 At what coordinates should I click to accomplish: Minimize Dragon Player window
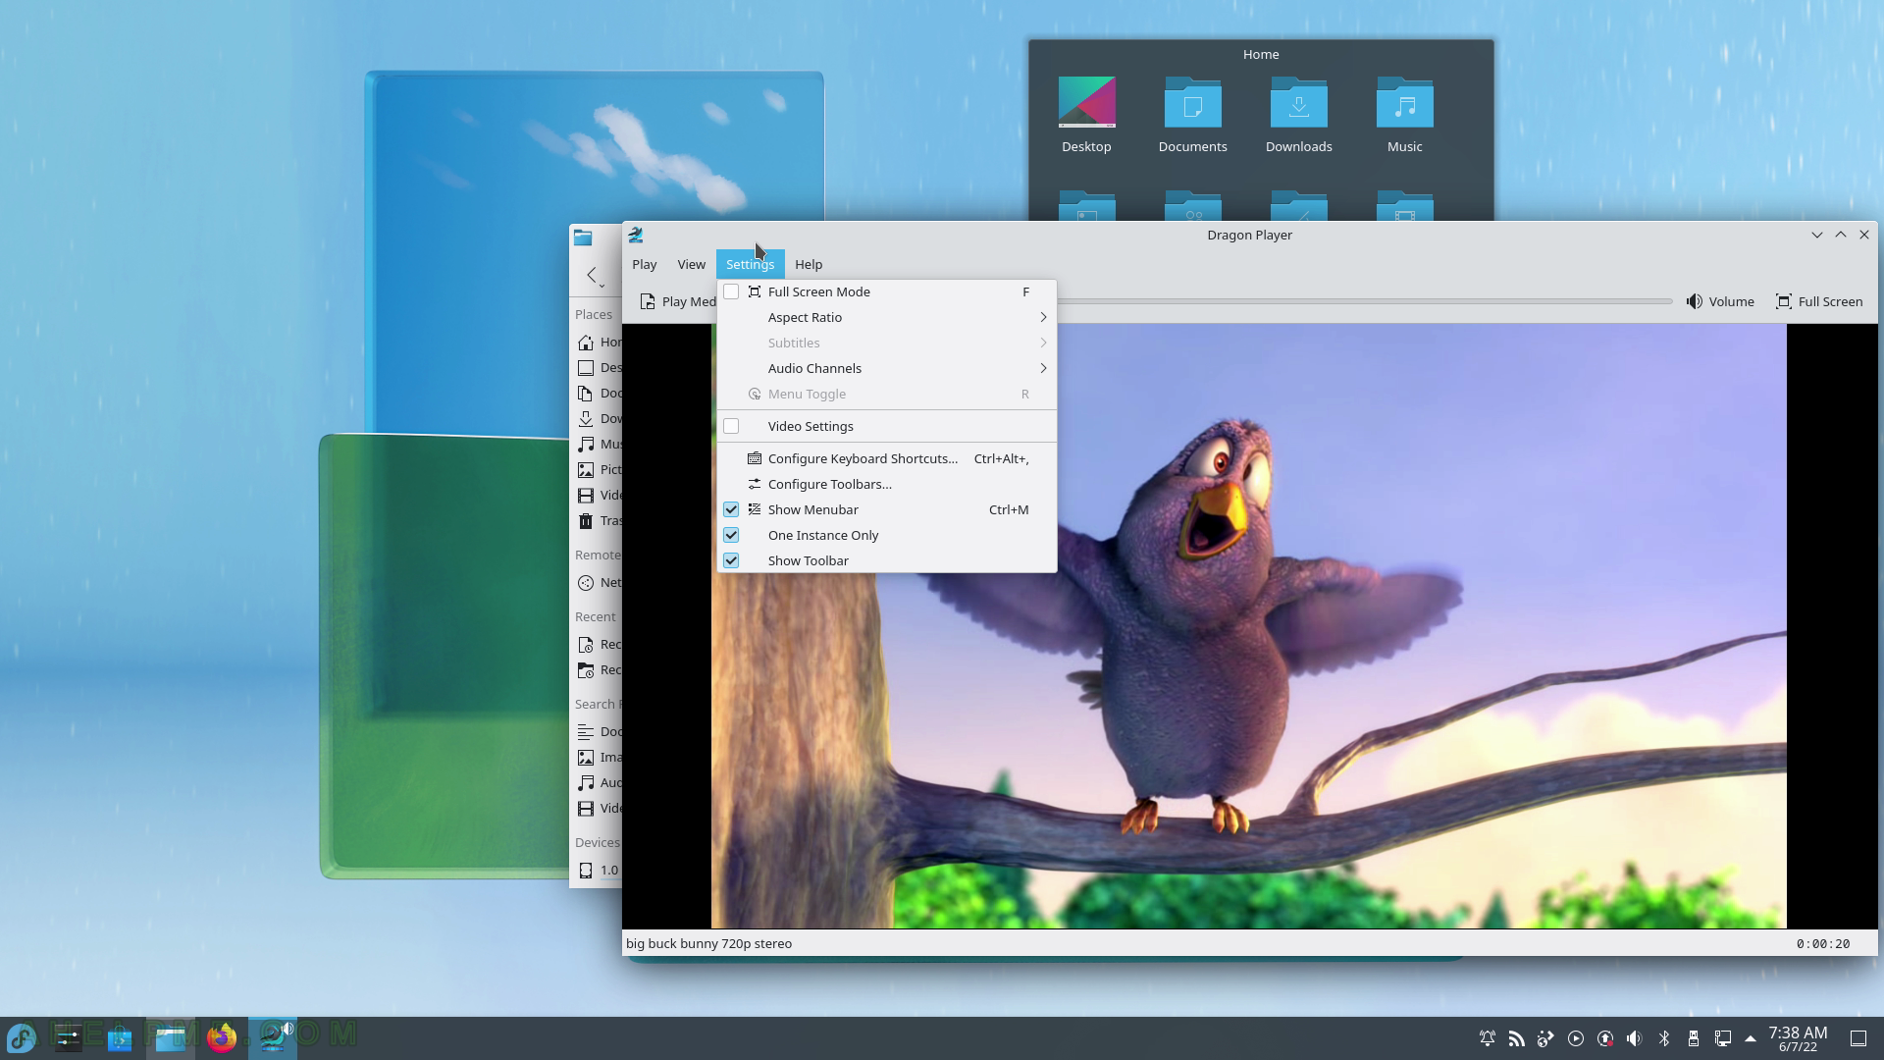(1817, 235)
